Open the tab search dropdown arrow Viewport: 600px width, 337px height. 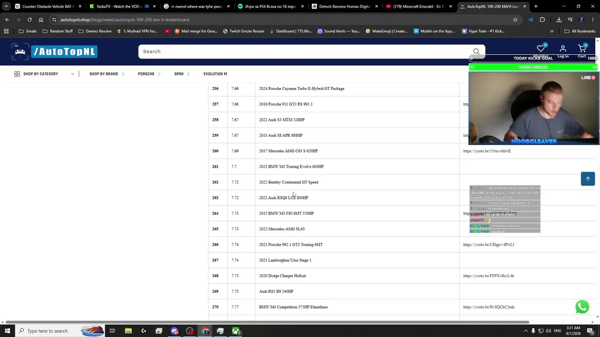[x=6, y=7]
